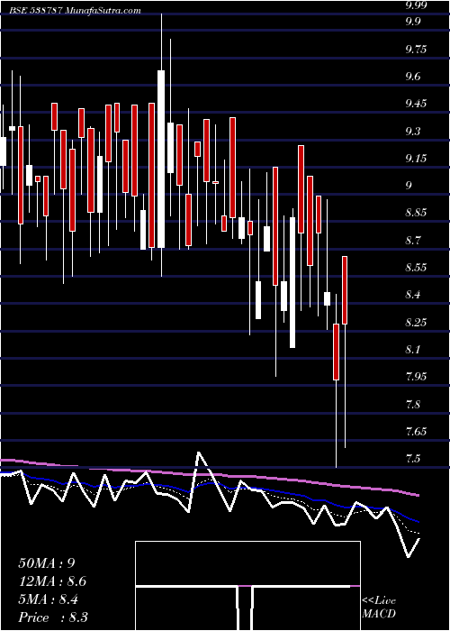Click the Price : 8.3 readout
This screenshot has width=450, height=631.
point(53,617)
